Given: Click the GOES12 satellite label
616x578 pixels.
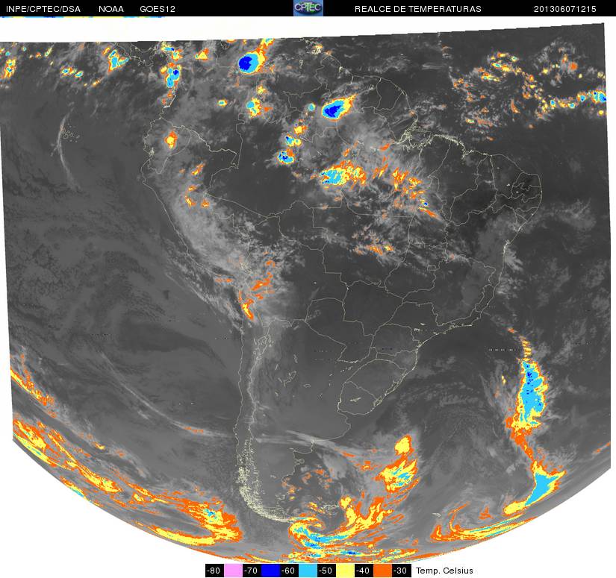Looking at the screenshot, I should point(158,9).
